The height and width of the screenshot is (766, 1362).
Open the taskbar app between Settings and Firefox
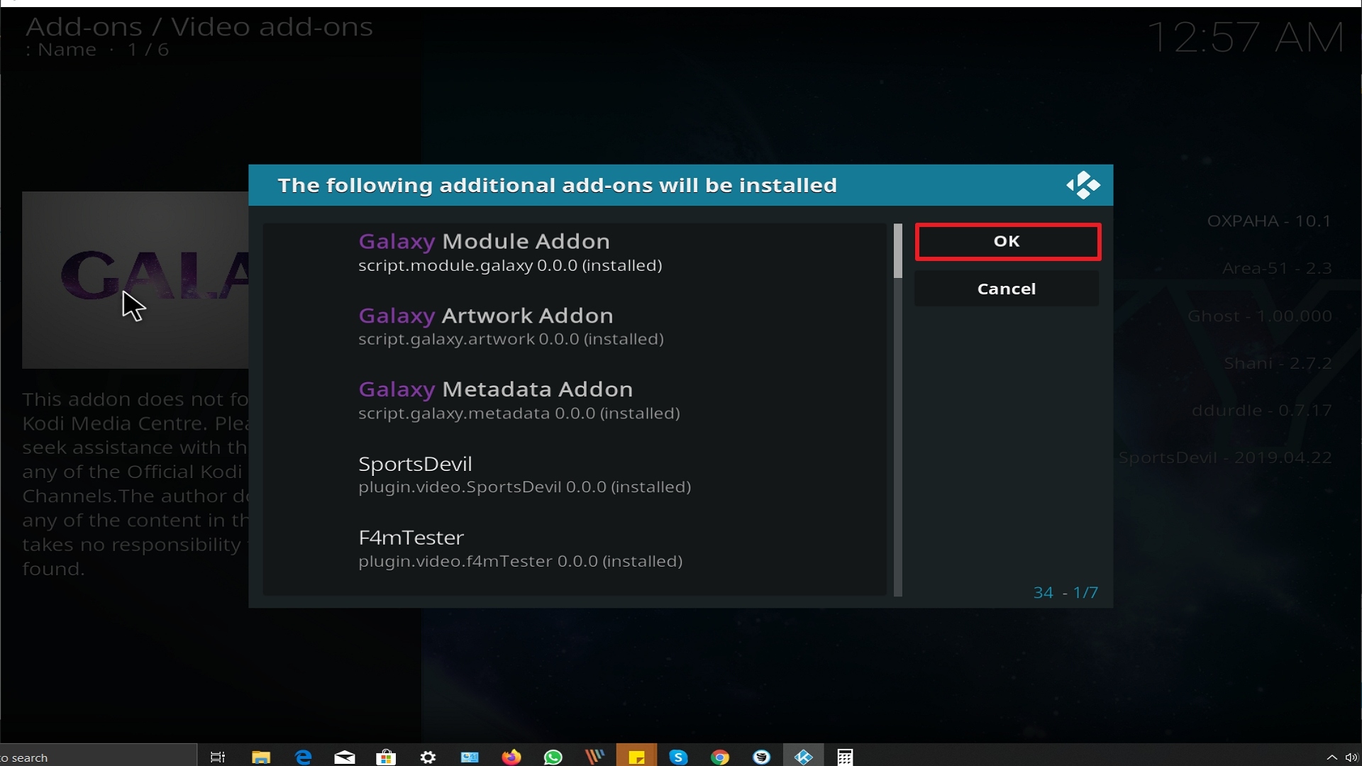click(470, 757)
